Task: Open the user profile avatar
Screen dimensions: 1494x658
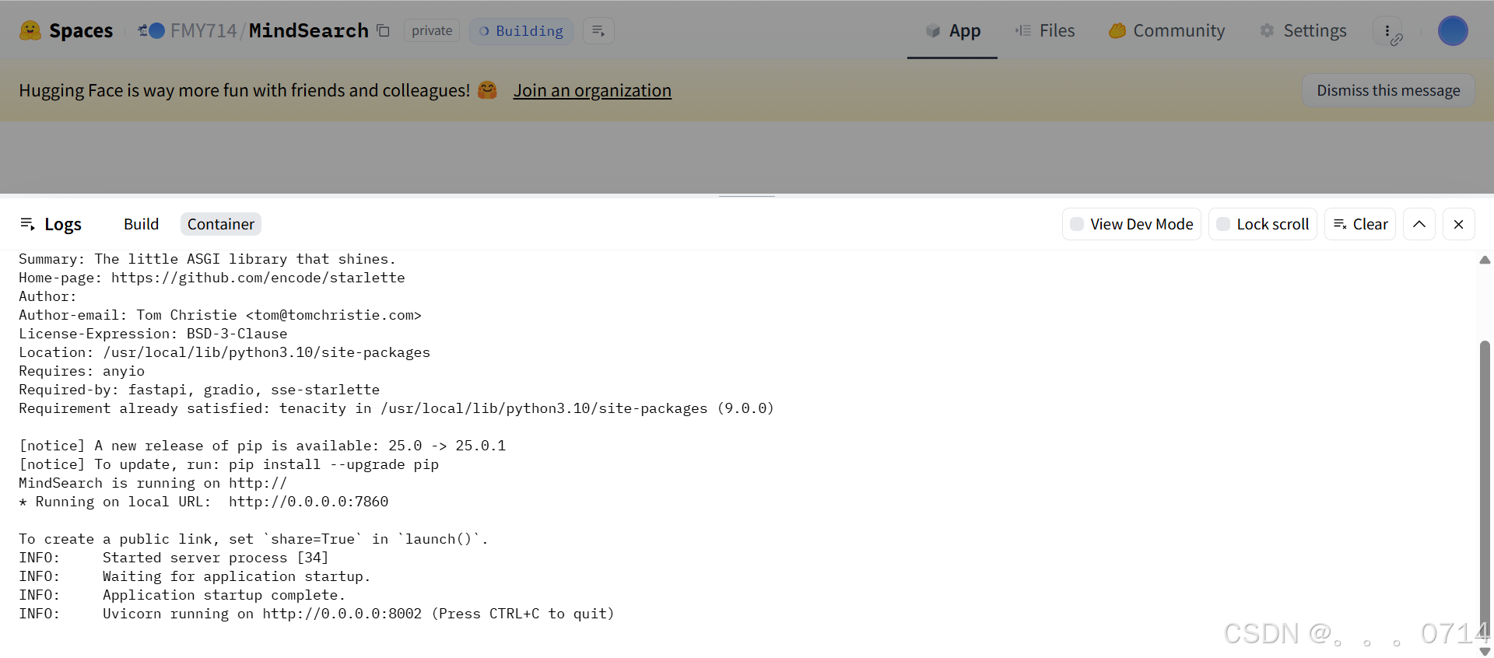Action: [x=1453, y=30]
